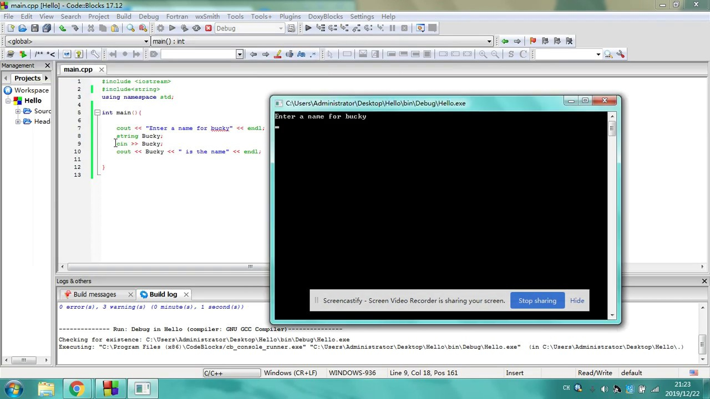Run the search magnifier icon beside combo box

[608, 54]
